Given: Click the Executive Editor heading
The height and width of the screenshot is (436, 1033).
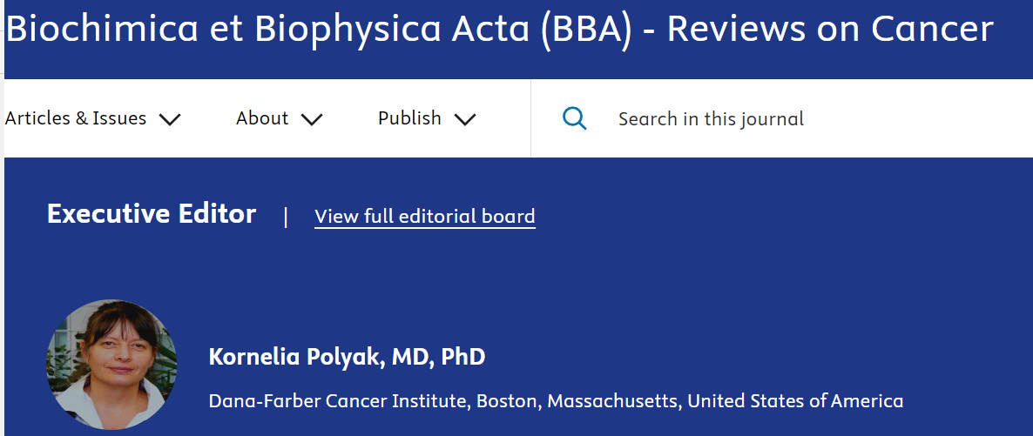Looking at the screenshot, I should point(152,214).
